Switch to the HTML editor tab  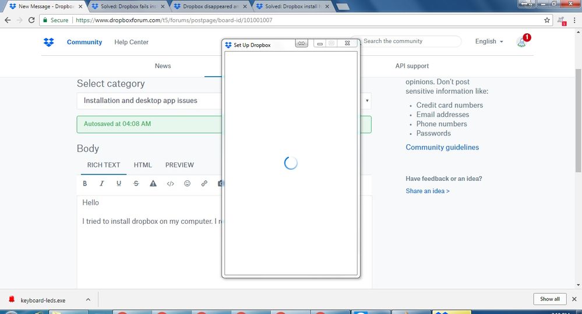(x=143, y=165)
